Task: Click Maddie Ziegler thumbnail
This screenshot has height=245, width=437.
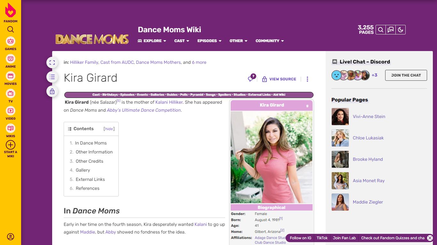Action: click(340, 202)
